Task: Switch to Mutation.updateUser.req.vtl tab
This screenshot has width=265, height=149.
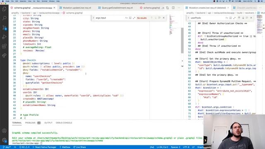Action: coord(75,8)
